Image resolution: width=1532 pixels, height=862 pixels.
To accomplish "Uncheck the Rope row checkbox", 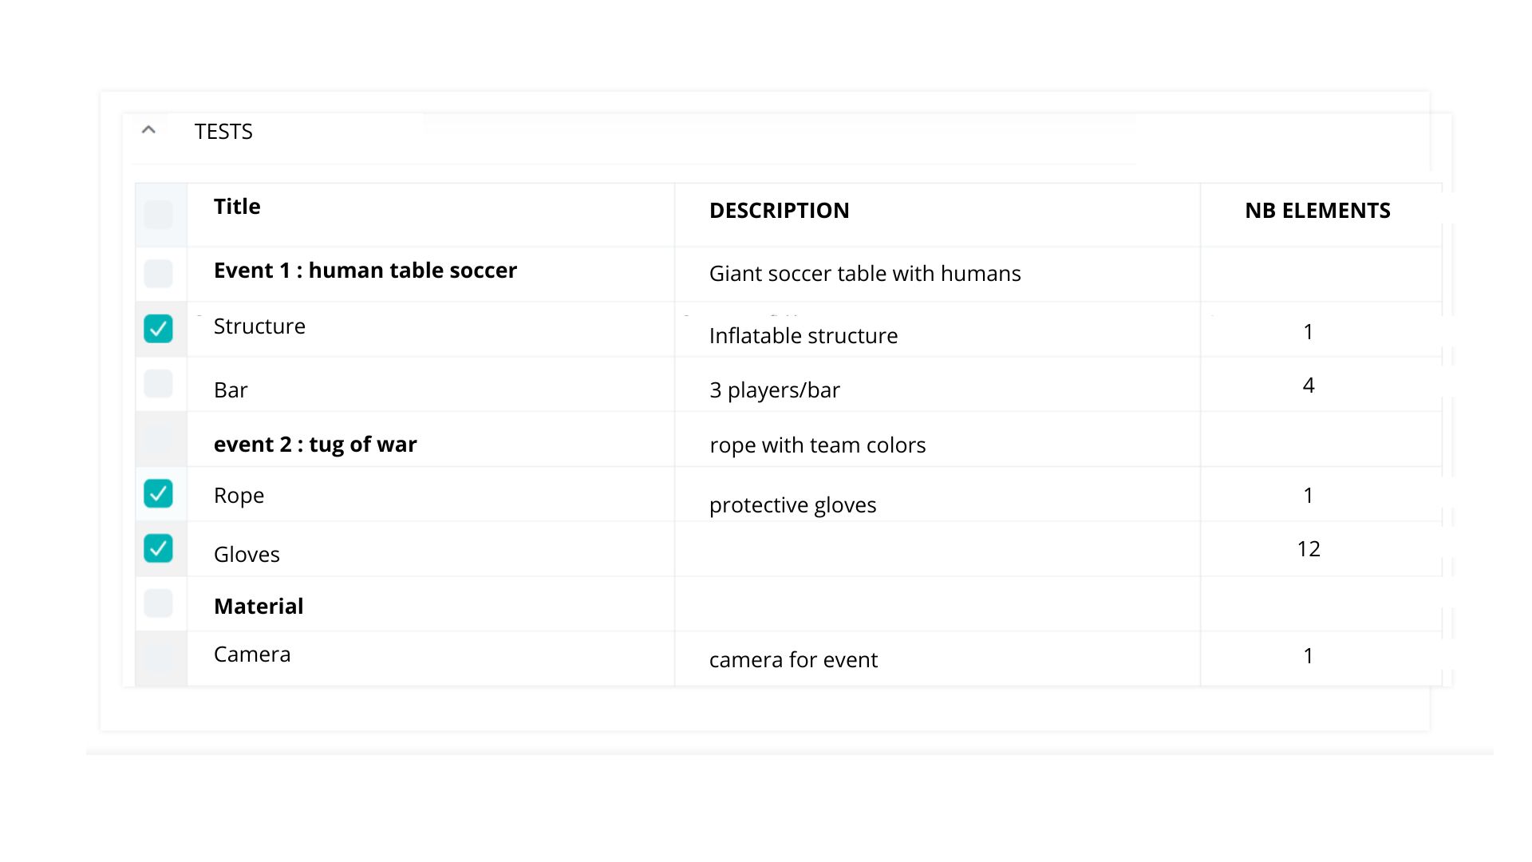I will click(158, 493).
